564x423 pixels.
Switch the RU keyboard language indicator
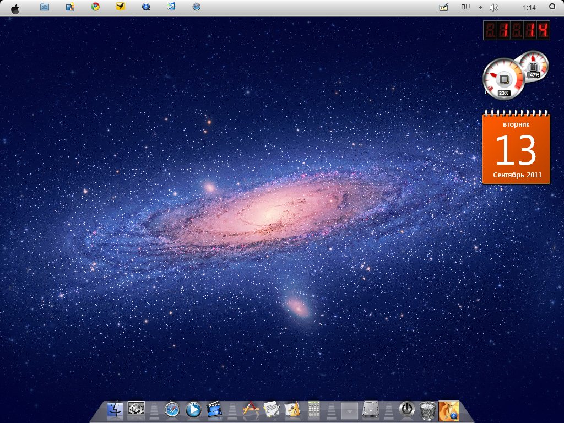(465, 7)
